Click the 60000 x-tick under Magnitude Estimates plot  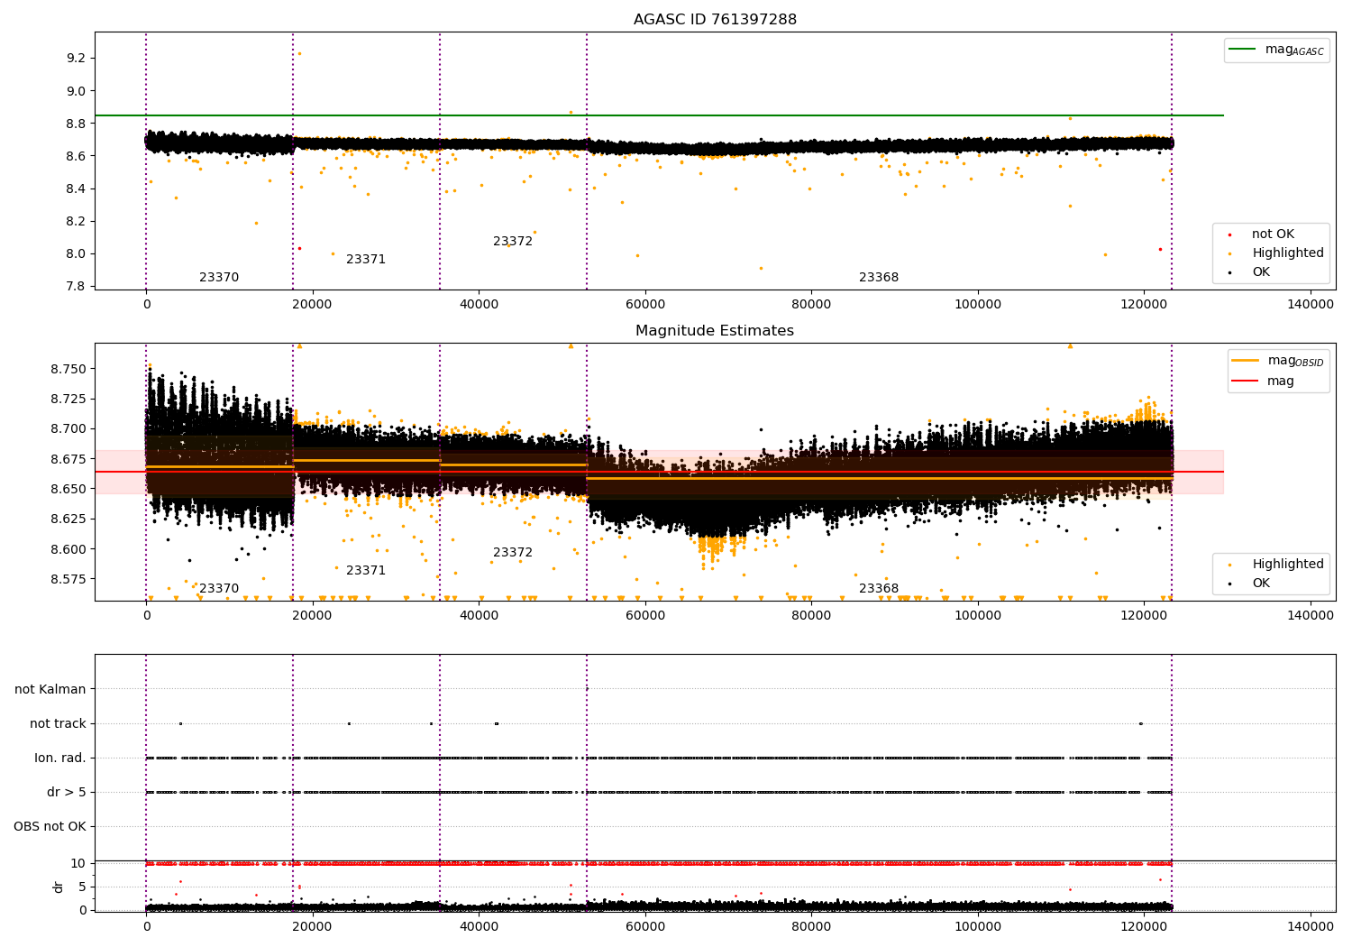[644, 616]
